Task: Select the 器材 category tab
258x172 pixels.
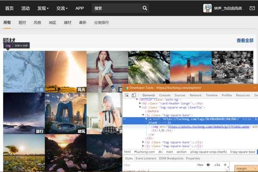Action: (x=68, y=22)
